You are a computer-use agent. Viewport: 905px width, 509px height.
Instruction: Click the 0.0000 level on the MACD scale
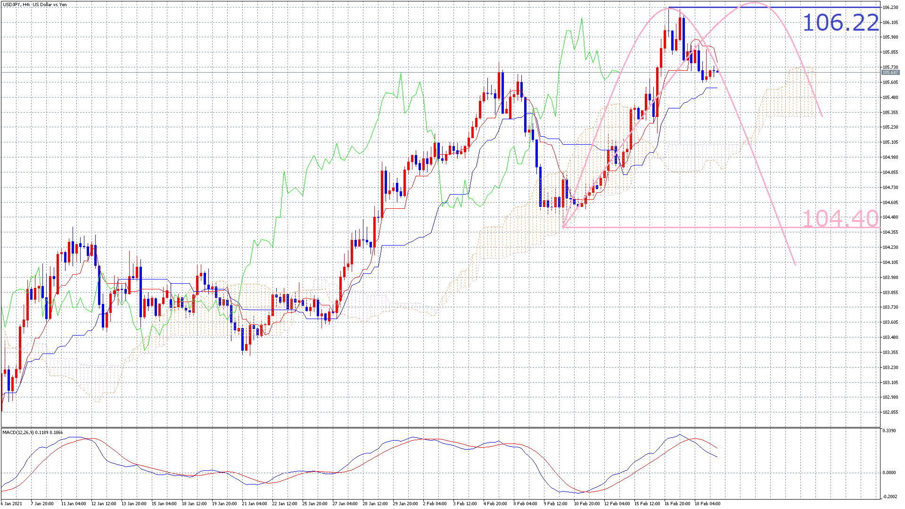(889, 473)
